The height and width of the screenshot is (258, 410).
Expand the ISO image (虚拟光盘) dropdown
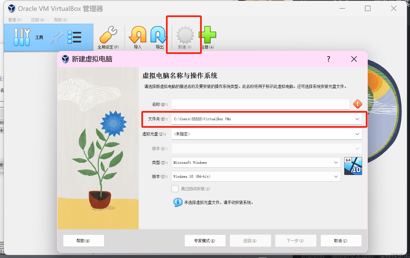[x=357, y=134]
